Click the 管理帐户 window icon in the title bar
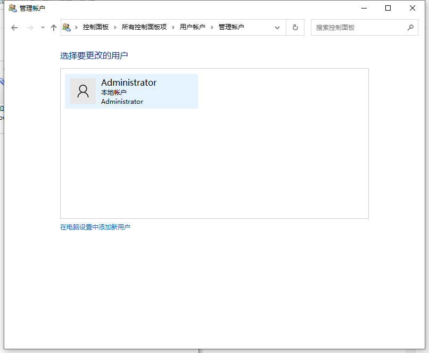This screenshot has width=429, height=353. coord(12,7)
